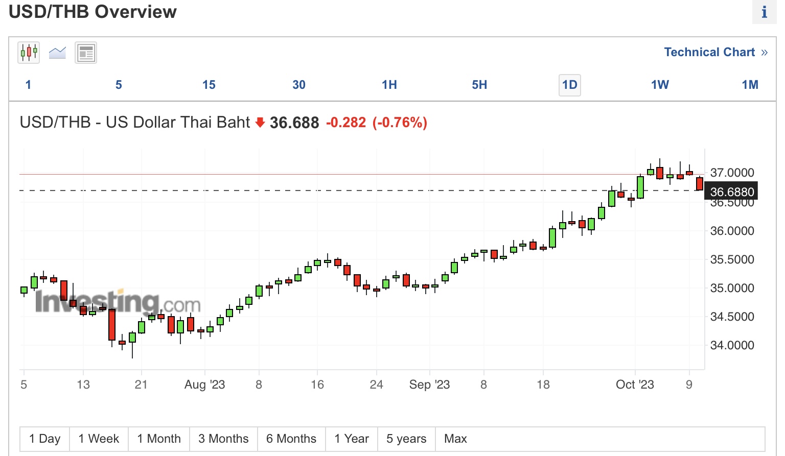Select the 1D interval
The width and height of the screenshot is (785, 456).
tap(570, 85)
